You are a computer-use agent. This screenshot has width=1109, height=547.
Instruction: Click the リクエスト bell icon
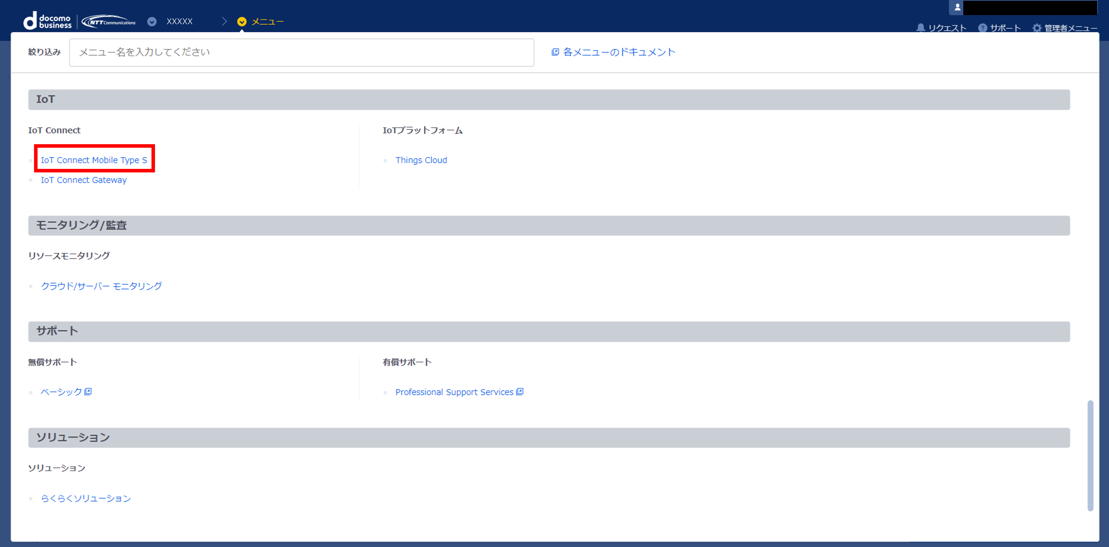click(921, 28)
